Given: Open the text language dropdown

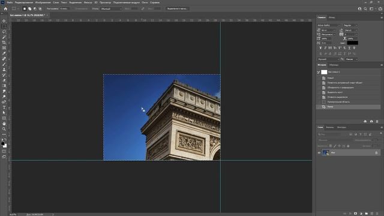Looking at the screenshot, I should [x=328, y=59].
